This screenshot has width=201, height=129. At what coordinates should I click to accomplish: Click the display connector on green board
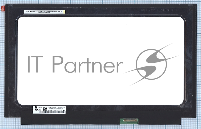[x=130, y=120]
